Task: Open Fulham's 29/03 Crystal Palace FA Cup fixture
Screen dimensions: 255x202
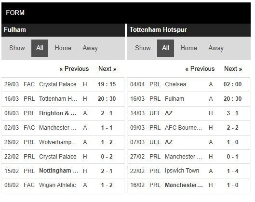Action: click(x=63, y=84)
